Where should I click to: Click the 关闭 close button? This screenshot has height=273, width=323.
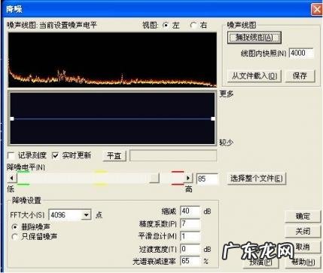[303, 232]
